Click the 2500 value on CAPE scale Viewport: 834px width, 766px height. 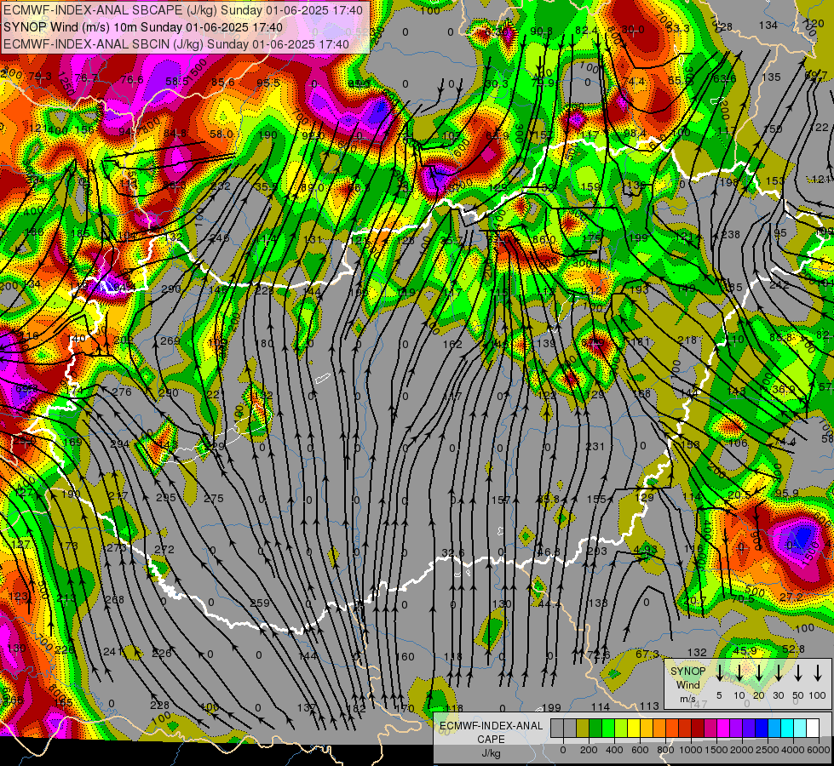point(768,750)
